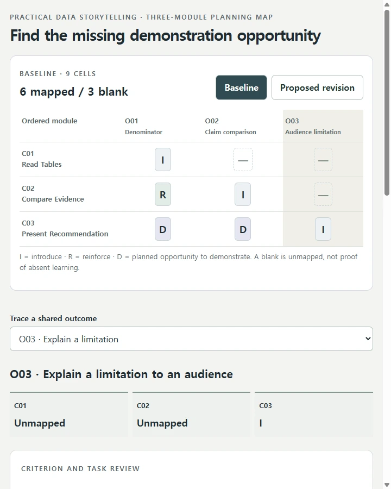This screenshot has width=391, height=489.
Task: Select the C03 / O02 Claim comparison cell marked D
Action: click(243, 229)
